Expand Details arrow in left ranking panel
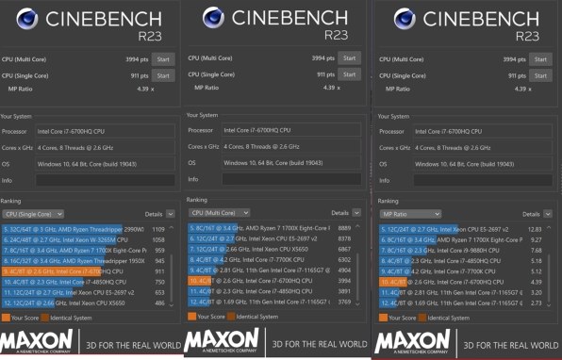 click(x=171, y=214)
